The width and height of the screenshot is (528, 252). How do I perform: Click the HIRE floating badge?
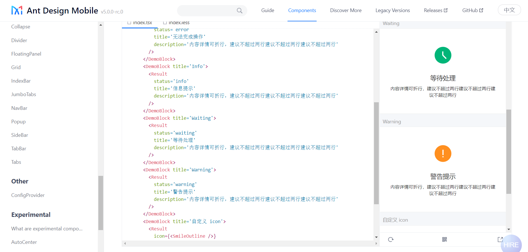(x=511, y=244)
